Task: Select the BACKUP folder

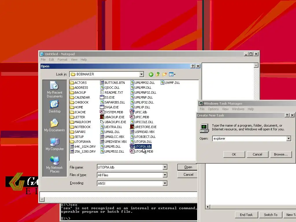Action: click(78, 92)
